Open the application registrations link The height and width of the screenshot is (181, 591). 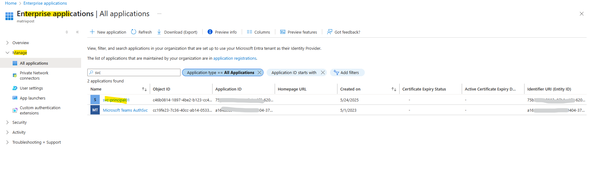tap(235, 58)
